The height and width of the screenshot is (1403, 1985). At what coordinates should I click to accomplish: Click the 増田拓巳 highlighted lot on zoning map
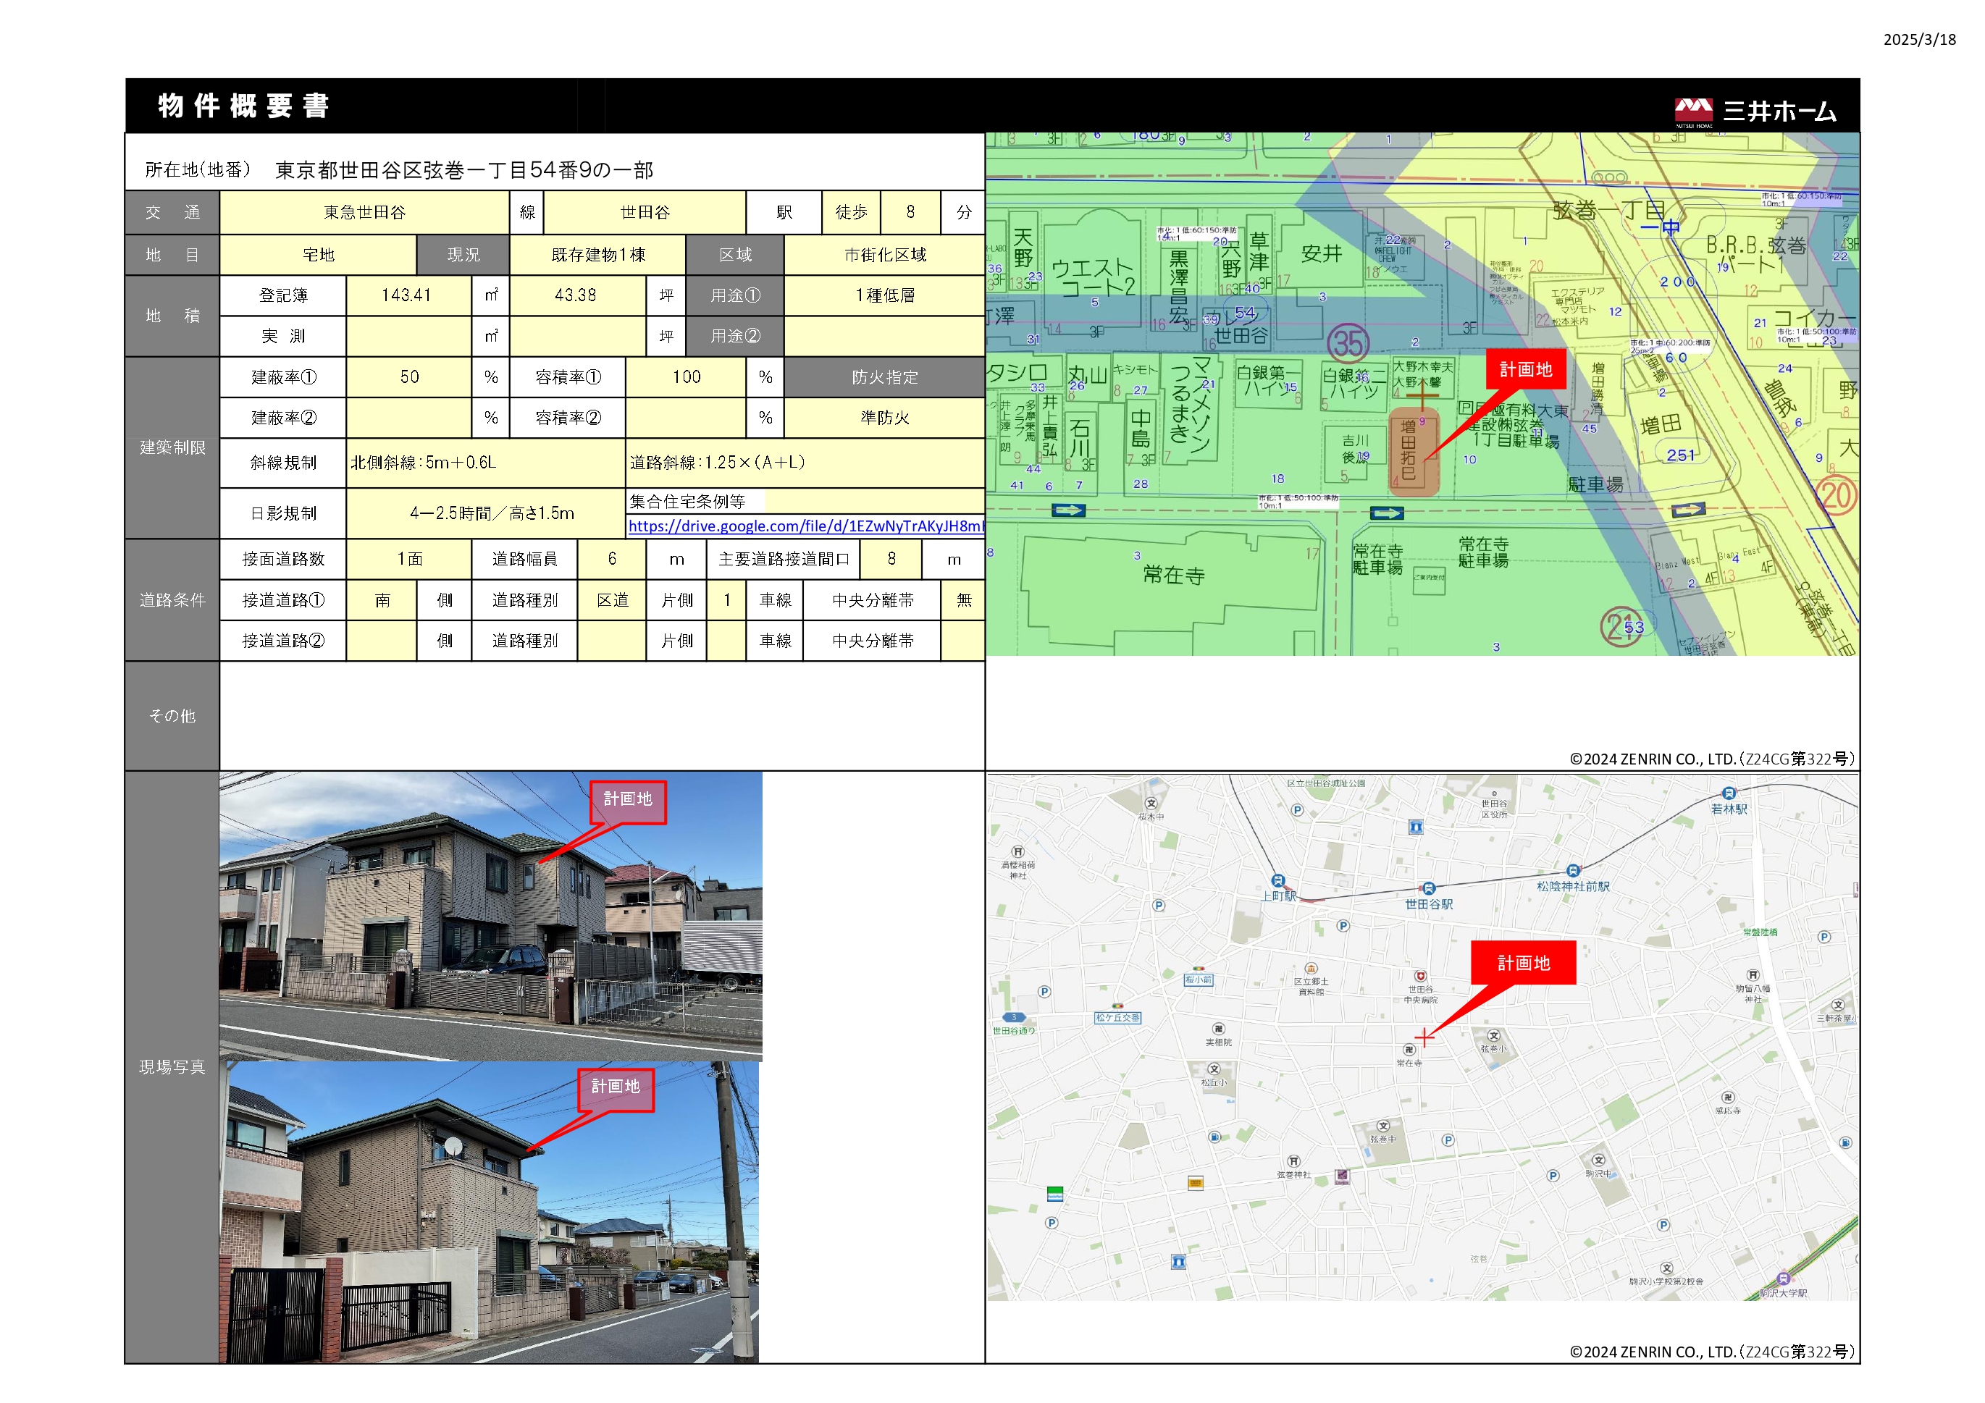[1414, 452]
